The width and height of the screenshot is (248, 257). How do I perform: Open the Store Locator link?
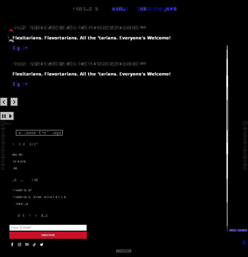click(x=238, y=230)
